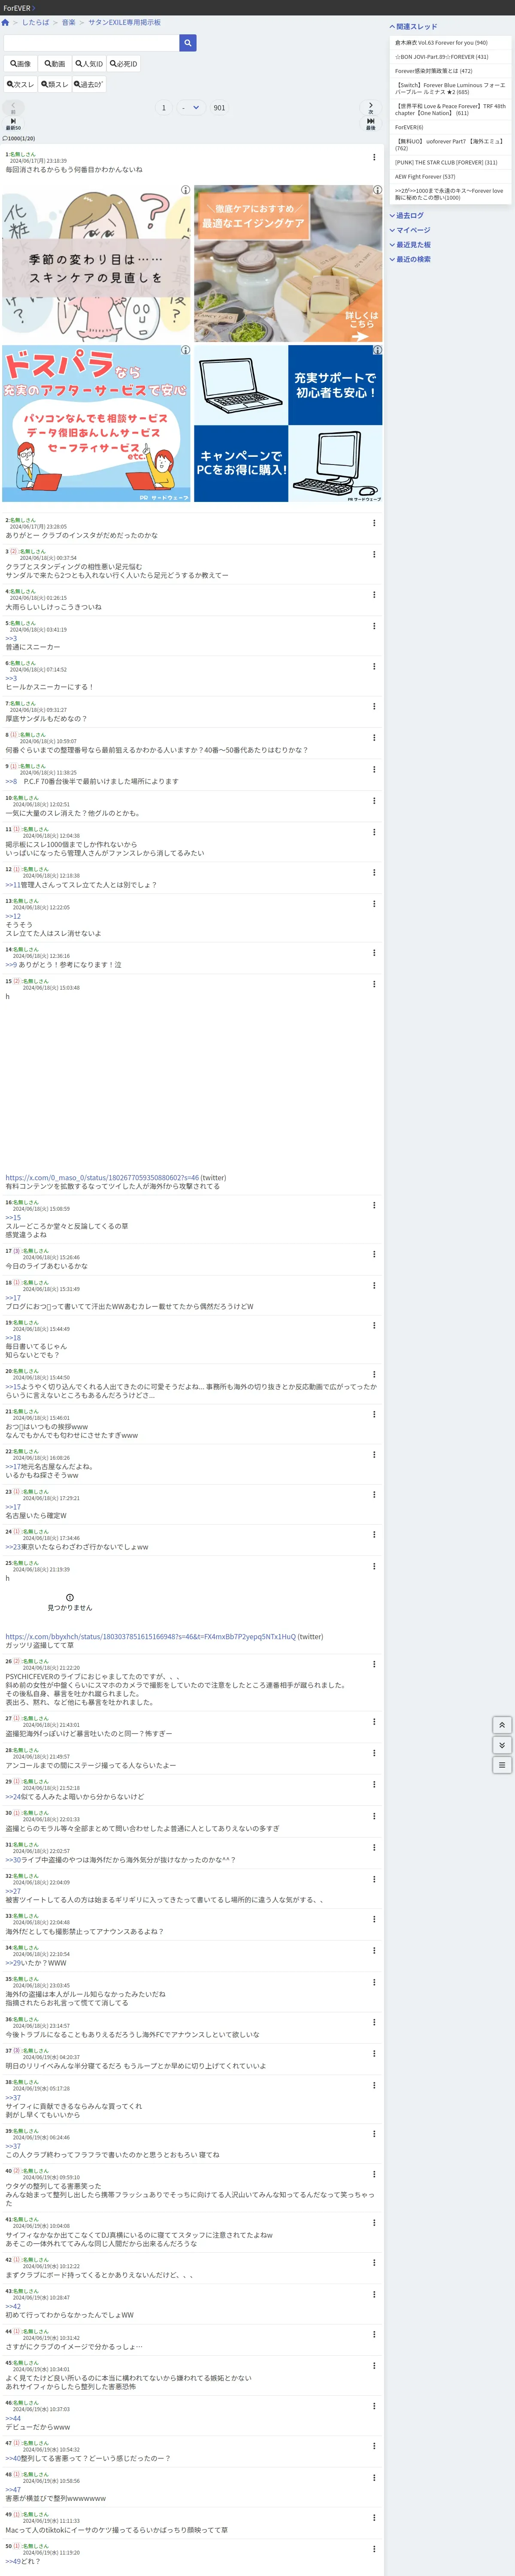The width and height of the screenshot is (515, 2576).
Task: Click the >>11 anchor in post 12
Action: coord(12,884)
